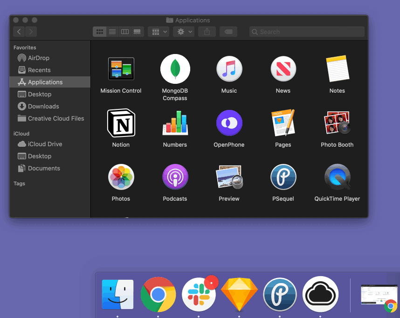The width and height of the screenshot is (400, 318).
Task: Switch to gallery view
Action: click(137, 32)
